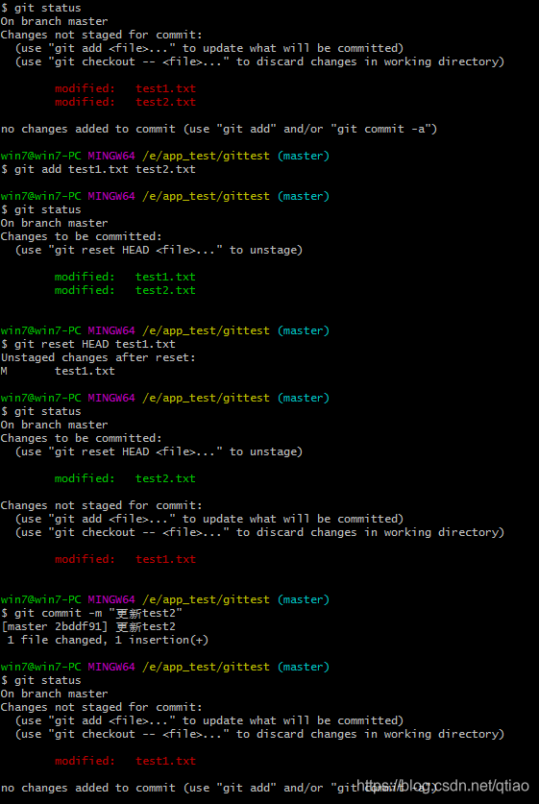This screenshot has width=539, height=804.
Task: Click the first 'On branch master' line
Action: click(x=55, y=21)
